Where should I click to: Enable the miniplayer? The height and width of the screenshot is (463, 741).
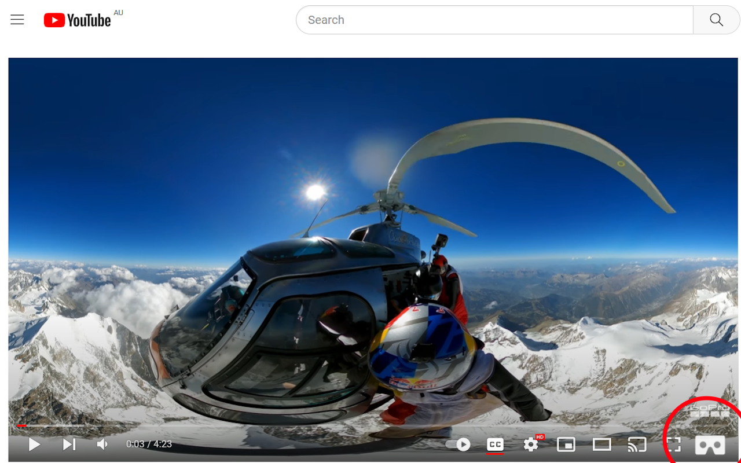[566, 444]
